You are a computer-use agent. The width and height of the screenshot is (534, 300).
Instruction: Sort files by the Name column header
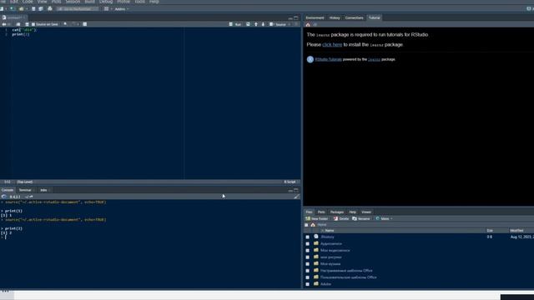click(330, 231)
